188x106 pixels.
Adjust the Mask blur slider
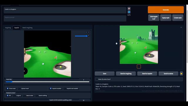point(48,82)
